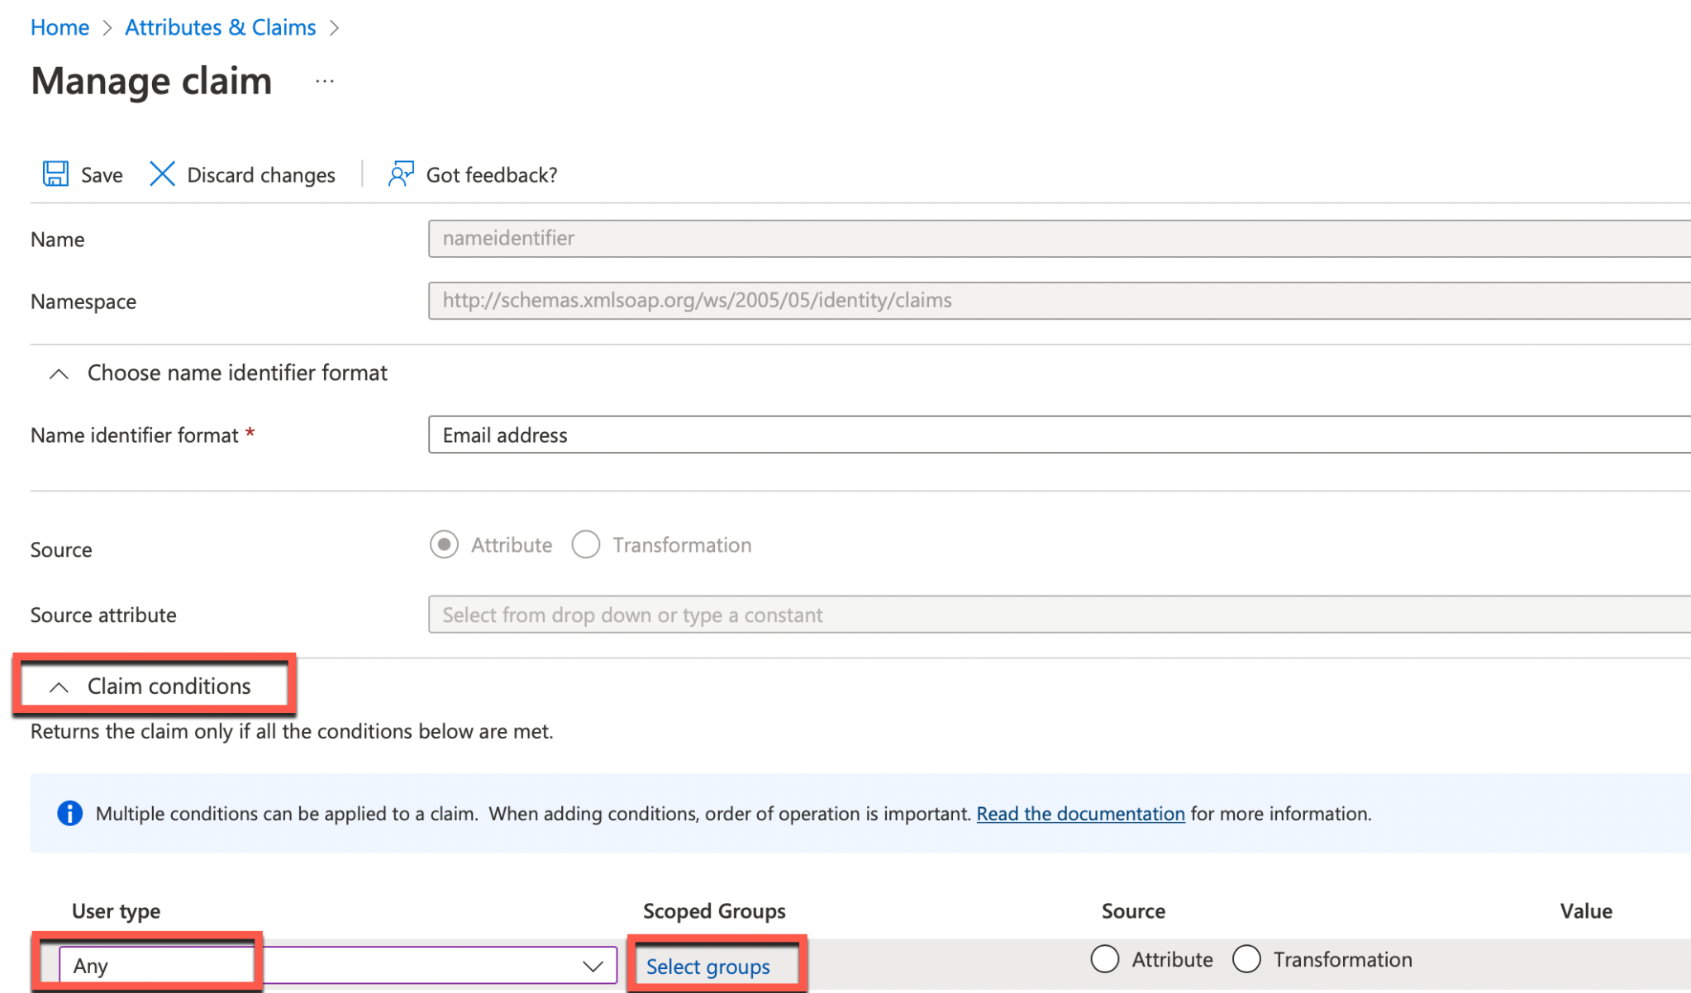
Task: Click the blue X discard icon
Action: (x=162, y=173)
